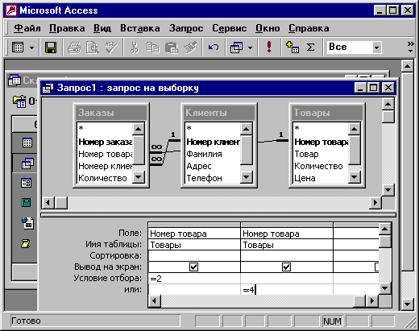Select the Forms object icon in the database sidebar

26,183
